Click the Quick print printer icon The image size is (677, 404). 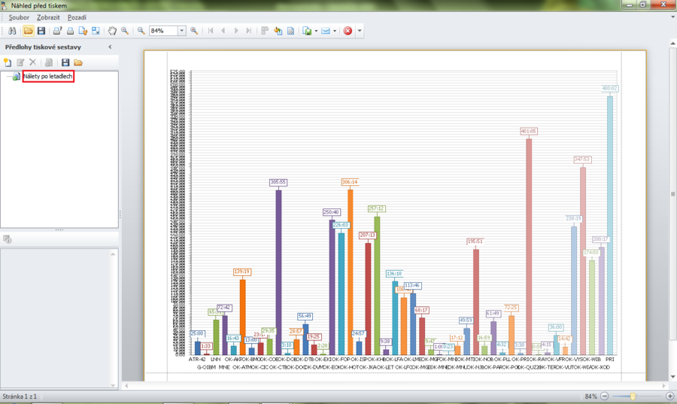(70, 31)
